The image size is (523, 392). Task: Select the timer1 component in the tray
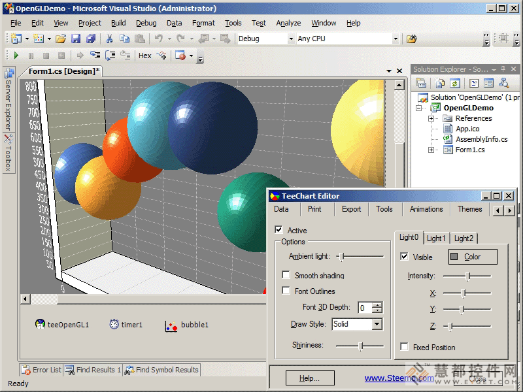coord(126,324)
